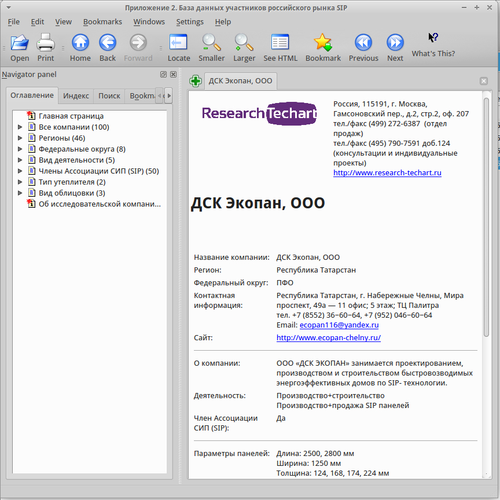Screen dimensions: 500x500
Task: Open the View menu
Action: point(63,21)
